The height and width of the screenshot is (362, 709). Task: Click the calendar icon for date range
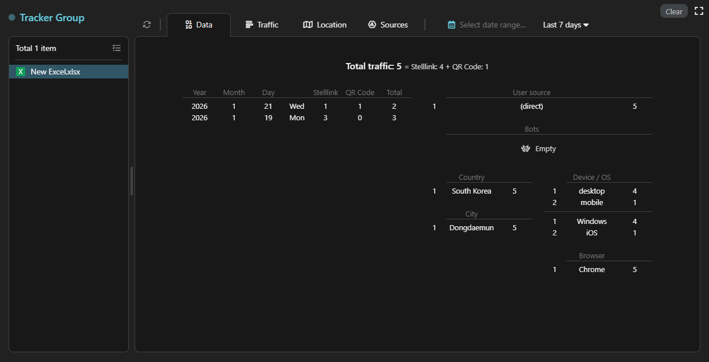(452, 25)
